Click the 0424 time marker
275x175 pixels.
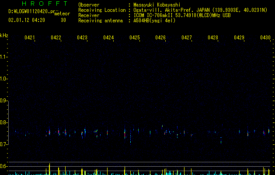tap(108, 38)
